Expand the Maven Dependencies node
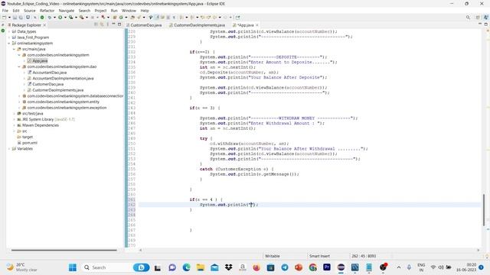490x275 pixels. (x=14, y=125)
